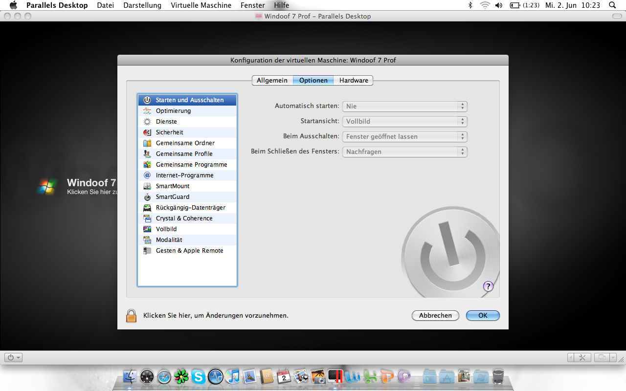Click the Abbrechen button
This screenshot has width=626, height=391.
coord(435,315)
